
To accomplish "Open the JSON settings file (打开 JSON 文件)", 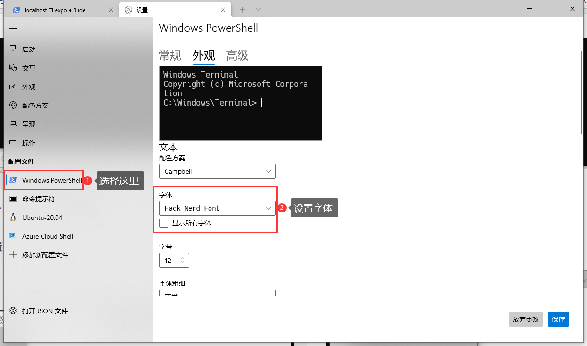I will [78, 311].
